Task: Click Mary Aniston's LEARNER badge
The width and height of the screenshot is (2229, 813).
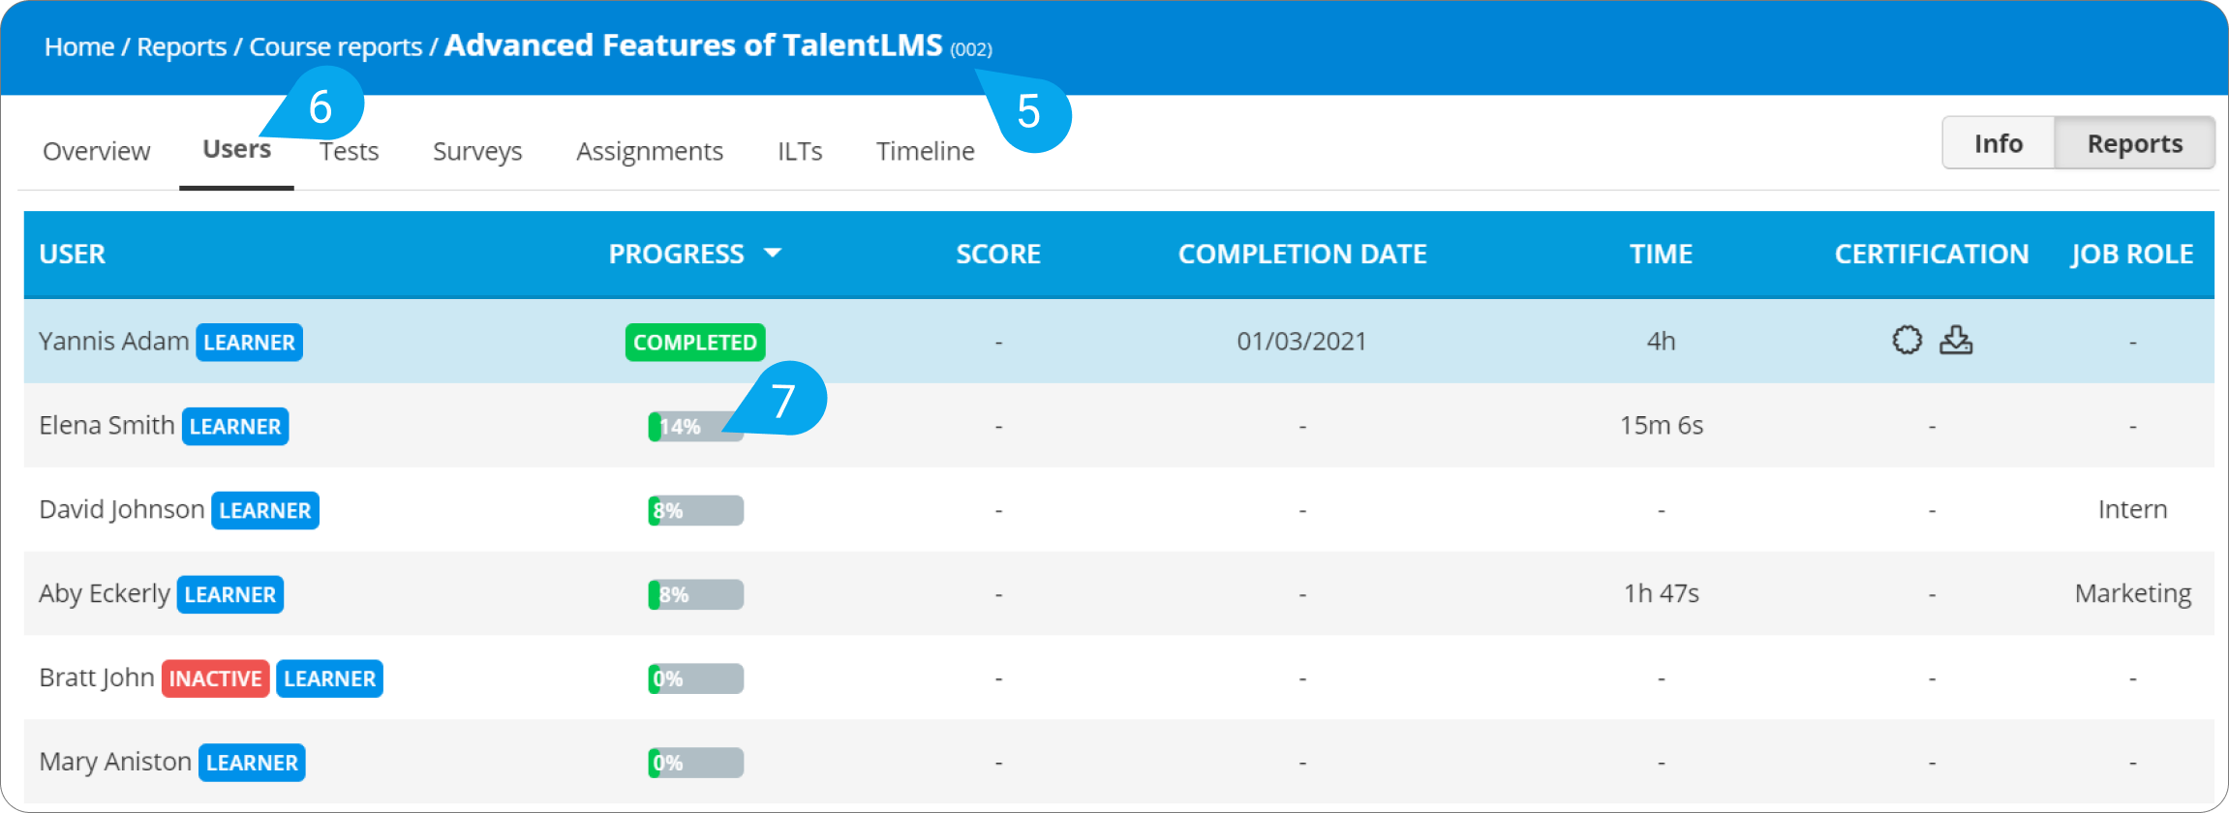Action: pyautogui.click(x=252, y=763)
